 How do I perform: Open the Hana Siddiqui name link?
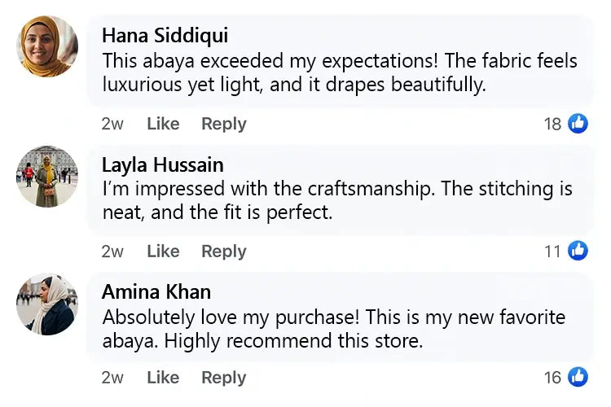pos(165,36)
